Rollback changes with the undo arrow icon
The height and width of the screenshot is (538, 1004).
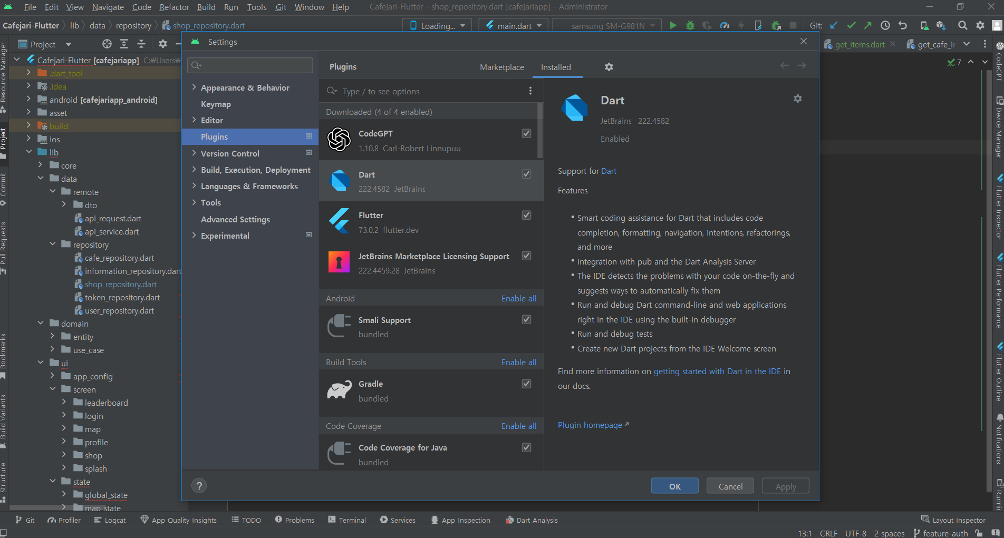pos(903,25)
